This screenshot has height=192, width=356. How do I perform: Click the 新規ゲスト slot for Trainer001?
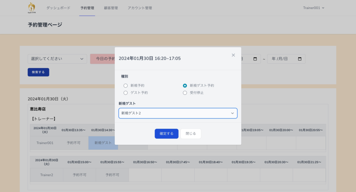(x=103, y=143)
